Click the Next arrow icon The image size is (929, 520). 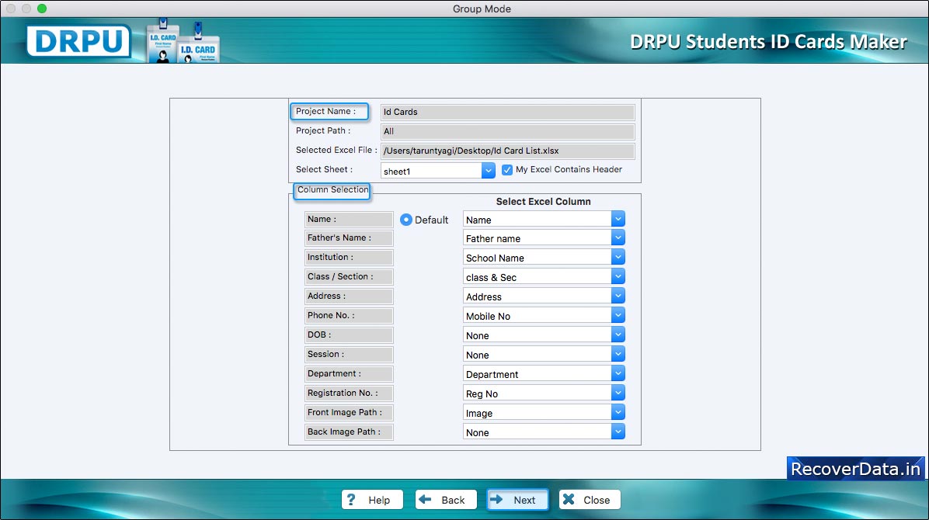click(496, 499)
